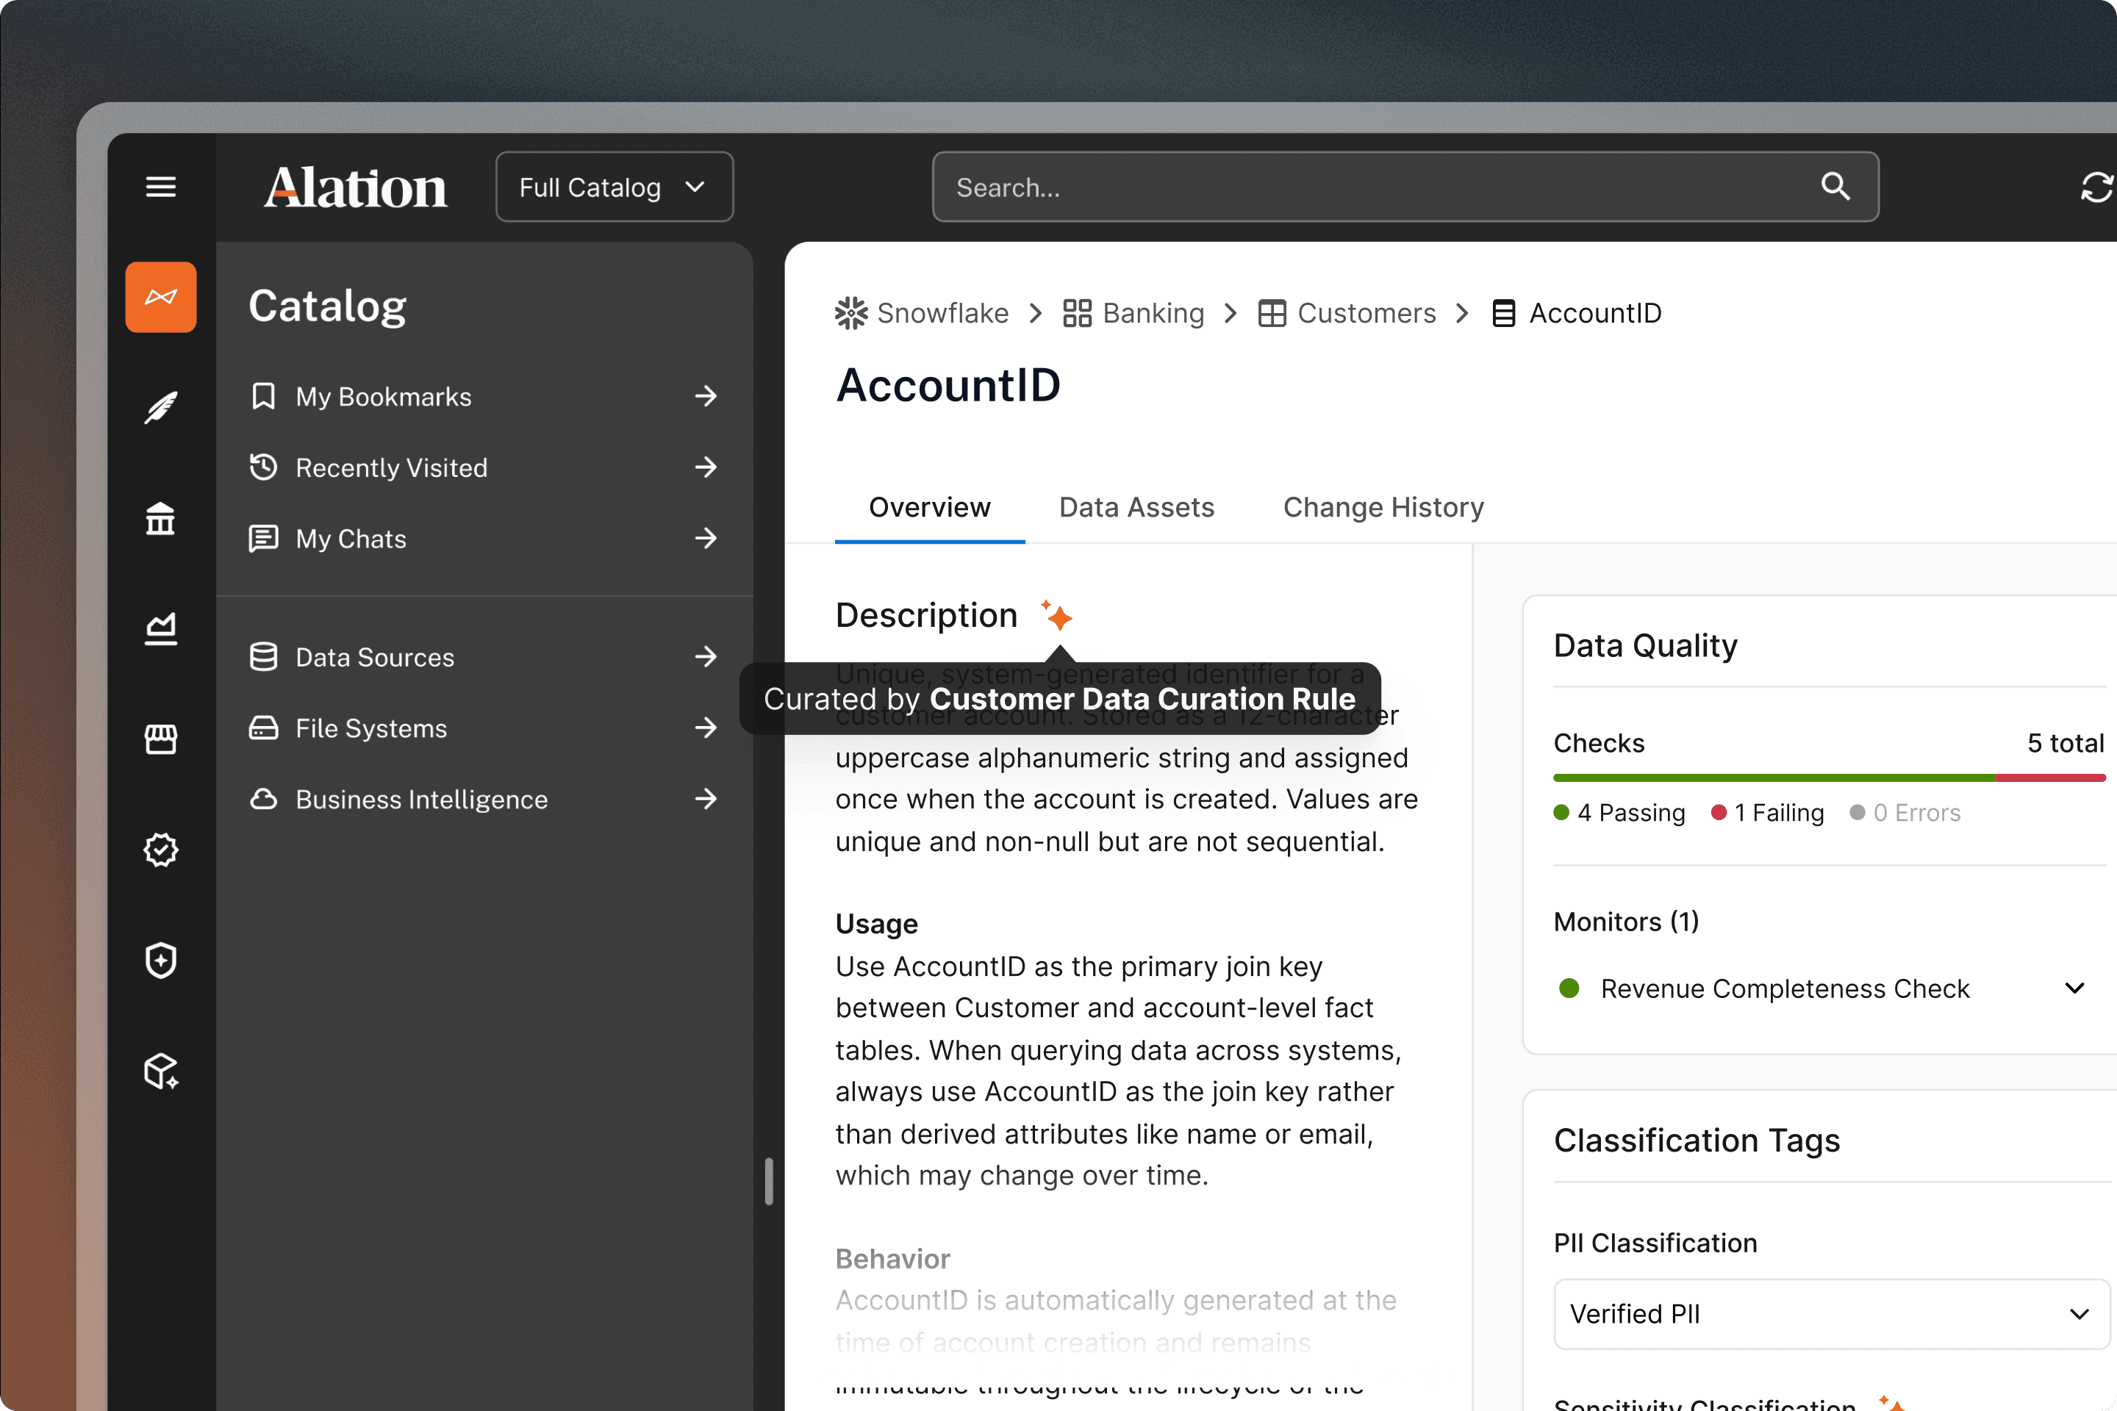
Task: Expand the Revenue Completeness Check monitor
Action: (2074, 988)
